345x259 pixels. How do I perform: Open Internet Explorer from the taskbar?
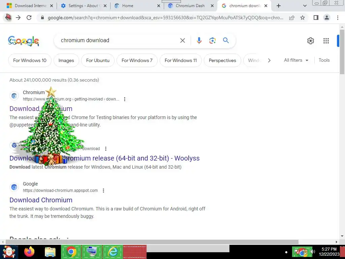[x=113, y=252]
